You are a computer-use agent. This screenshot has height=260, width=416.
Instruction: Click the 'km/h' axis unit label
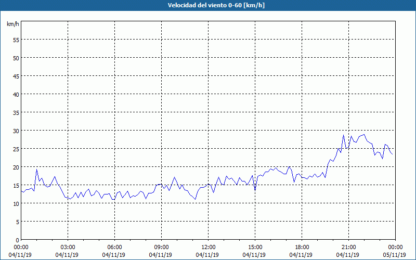(12, 24)
